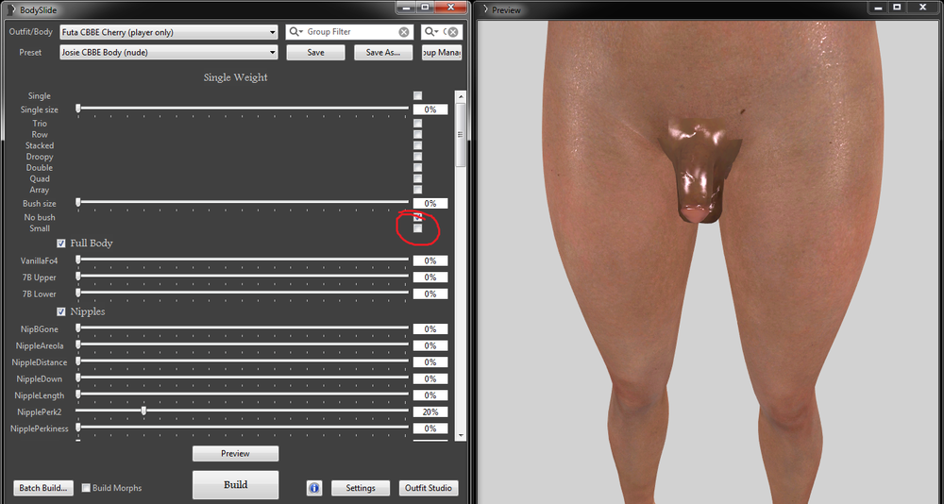Click the Save As... button
Screen dimensions: 944x504
[x=383, y=53]
